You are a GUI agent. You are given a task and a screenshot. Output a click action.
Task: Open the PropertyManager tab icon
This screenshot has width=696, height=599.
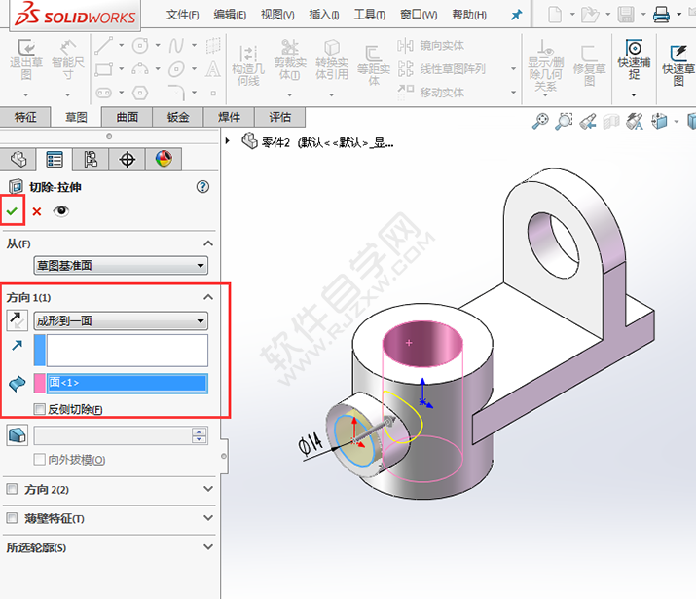click(55, 159)
